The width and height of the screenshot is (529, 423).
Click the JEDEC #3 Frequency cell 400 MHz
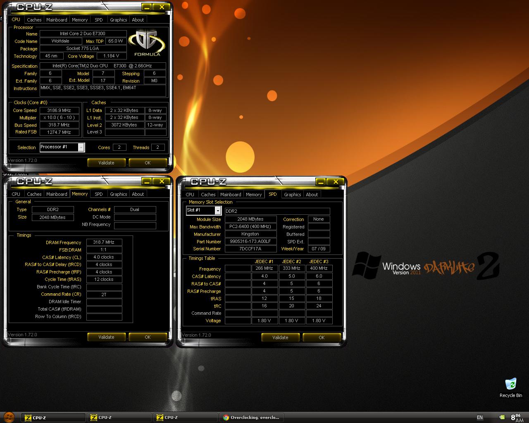[x=319, y=269]
